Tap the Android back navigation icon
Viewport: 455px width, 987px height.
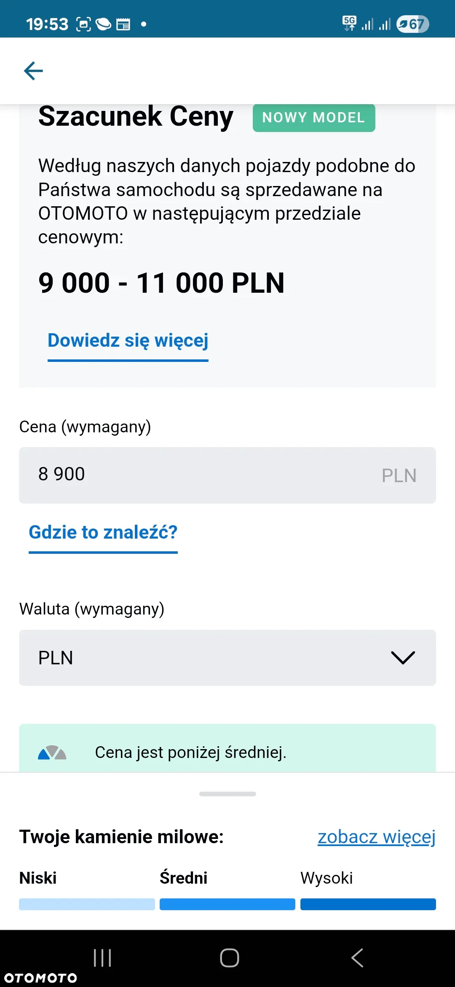coord(357,957)
